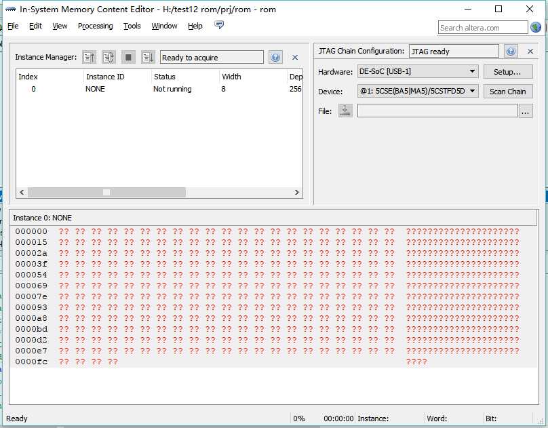548x428 pixels.
Task: Close the JTAG Chain Configuration pane
Action: [x=530, y=52]
